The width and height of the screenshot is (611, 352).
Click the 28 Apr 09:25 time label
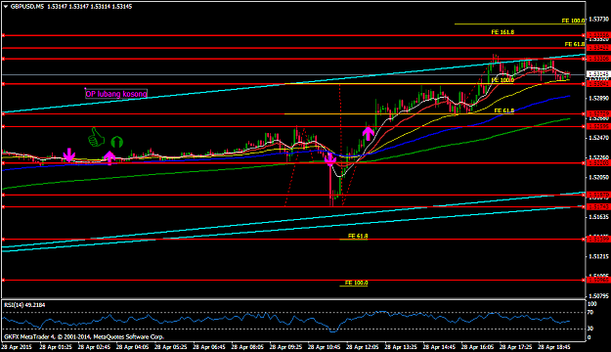tap(285, 346)
